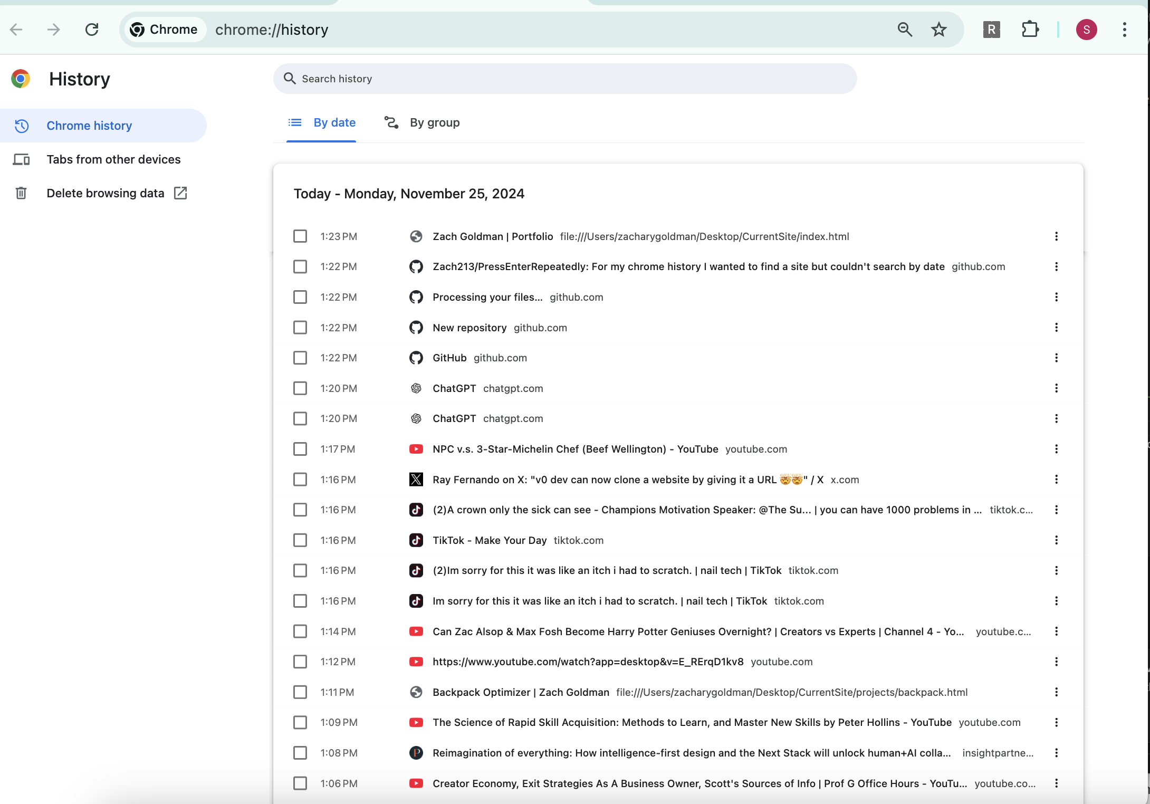Viewport: 1150px width, 804px height.
Task: Select Chrome history in the sidebar
Action: [103, 126]
